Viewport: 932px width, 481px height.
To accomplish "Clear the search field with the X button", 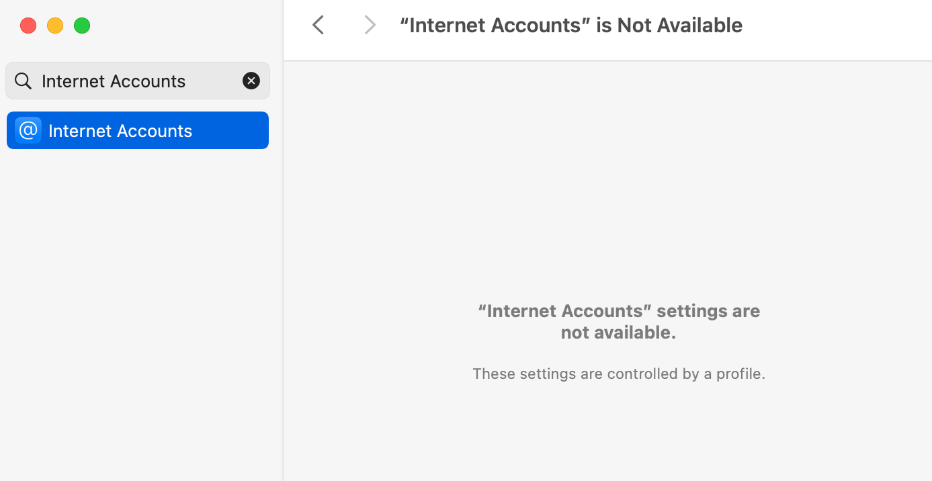I will pyautogui.click(x=251, y=81).
